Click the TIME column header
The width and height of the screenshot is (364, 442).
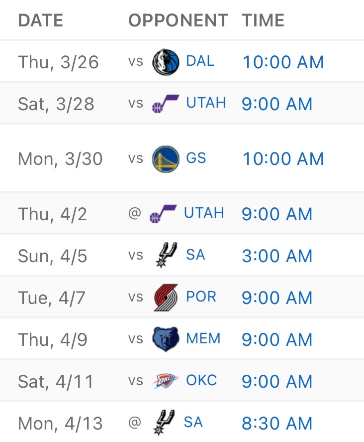coord(263,20)
